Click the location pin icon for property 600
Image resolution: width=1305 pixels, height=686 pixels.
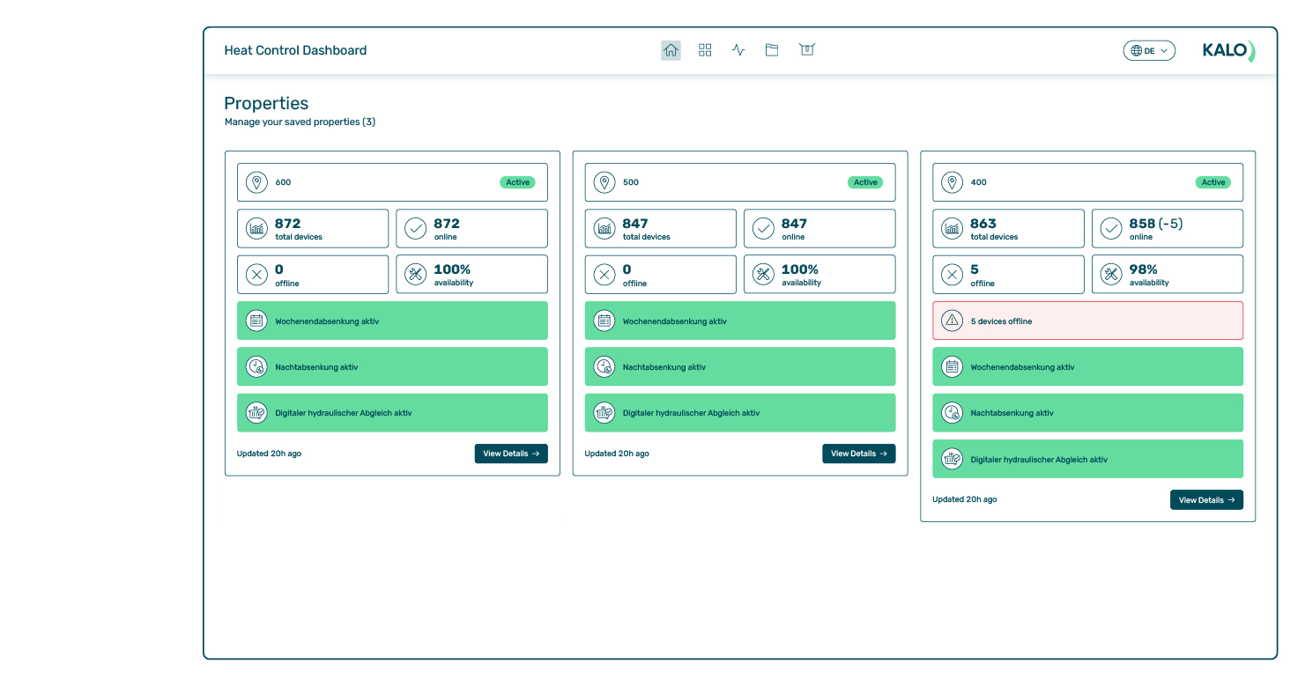pos(256,182)
